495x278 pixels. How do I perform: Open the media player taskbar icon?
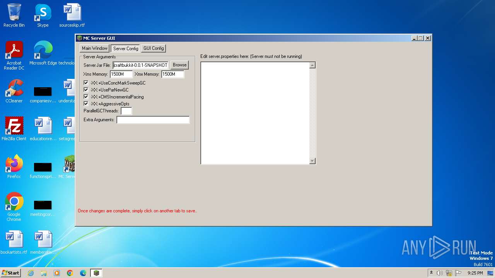pos(57,273)
